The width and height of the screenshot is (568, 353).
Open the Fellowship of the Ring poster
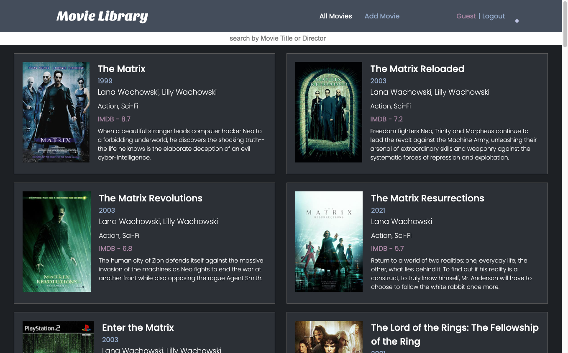point(329,337)
